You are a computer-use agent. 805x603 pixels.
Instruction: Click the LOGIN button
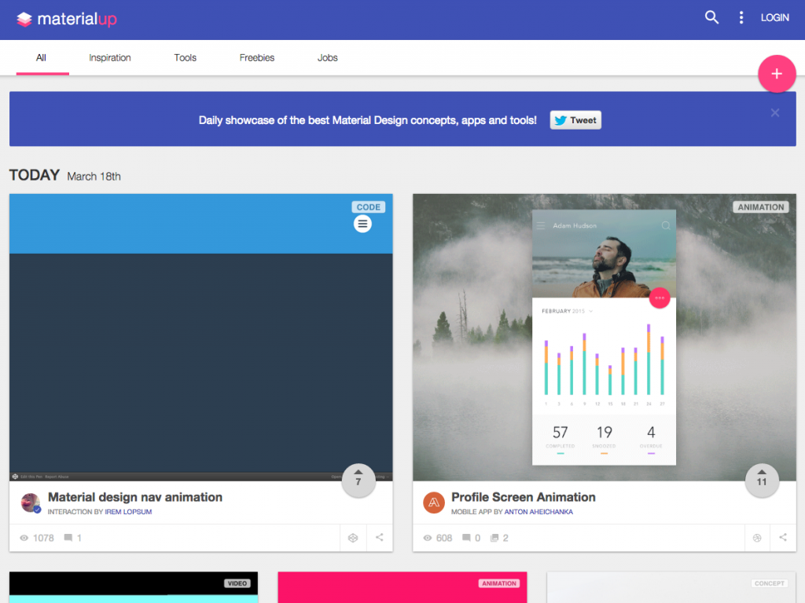pyautogui.click(x=774, y=17)
